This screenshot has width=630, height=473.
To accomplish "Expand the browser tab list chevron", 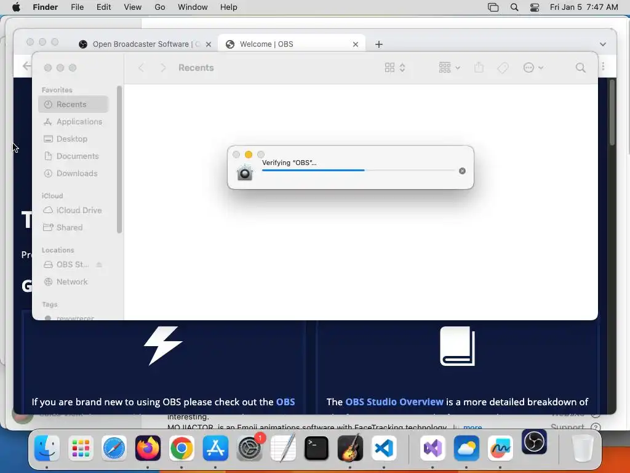I will click(603, 44).
